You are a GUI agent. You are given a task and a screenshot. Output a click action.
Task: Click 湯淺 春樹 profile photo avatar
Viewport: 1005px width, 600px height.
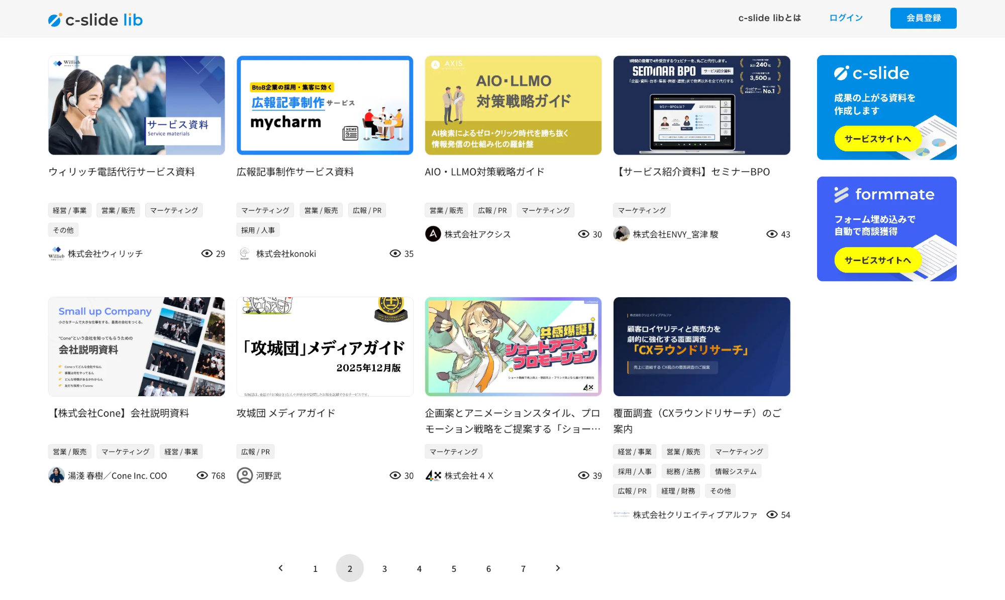[56, 475]
